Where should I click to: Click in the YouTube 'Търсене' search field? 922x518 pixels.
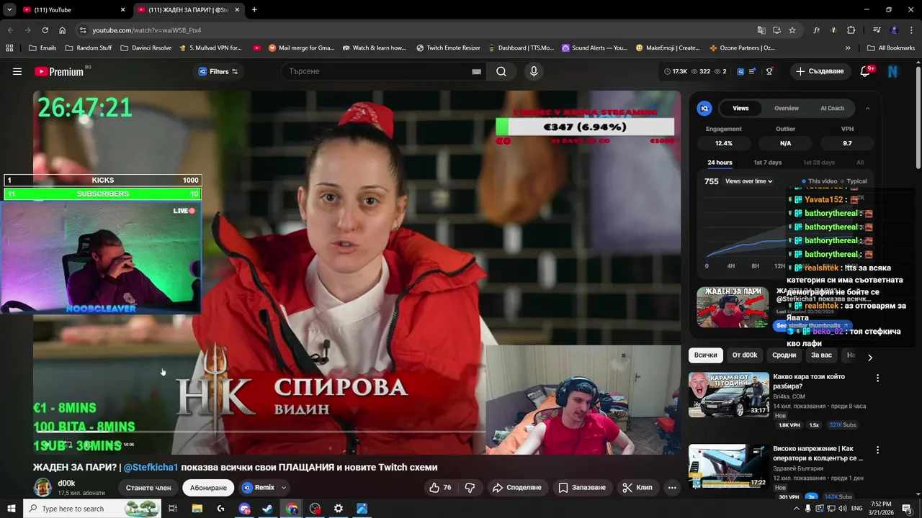click(x=378, y=71)
